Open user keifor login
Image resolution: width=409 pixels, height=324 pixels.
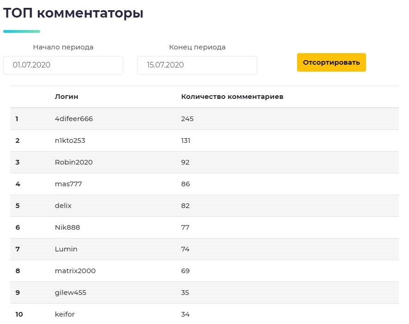click(x=65, y=314)
